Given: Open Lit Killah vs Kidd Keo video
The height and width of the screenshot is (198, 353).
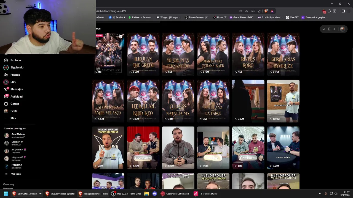Looking at the screenshot, I should point(143,101).
